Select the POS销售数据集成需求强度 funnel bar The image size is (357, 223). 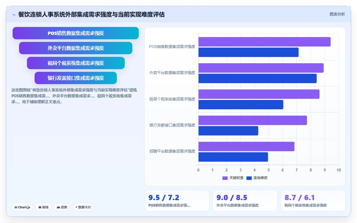pyautogui.click(x=76, y=33)
